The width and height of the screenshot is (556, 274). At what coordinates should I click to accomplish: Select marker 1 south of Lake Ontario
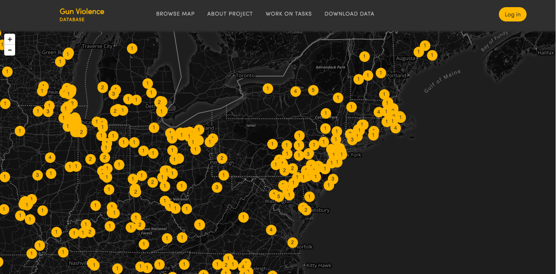(x=268, y=88)
